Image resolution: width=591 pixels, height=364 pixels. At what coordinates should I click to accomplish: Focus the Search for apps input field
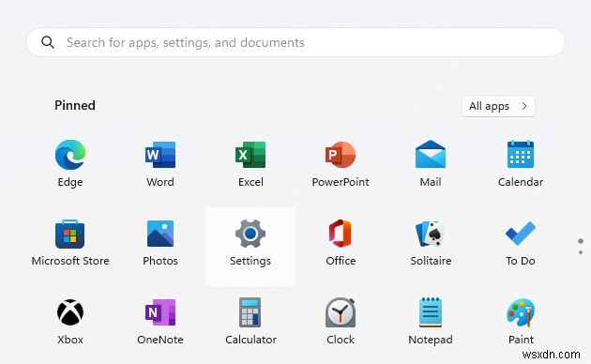pyautogui.click(x=295, y=42)
